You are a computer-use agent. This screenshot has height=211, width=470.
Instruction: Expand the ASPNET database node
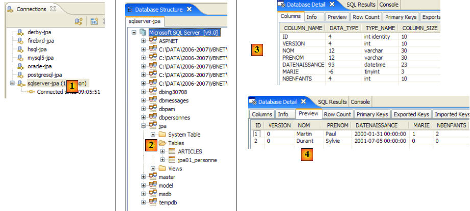[x=144, y=40]
